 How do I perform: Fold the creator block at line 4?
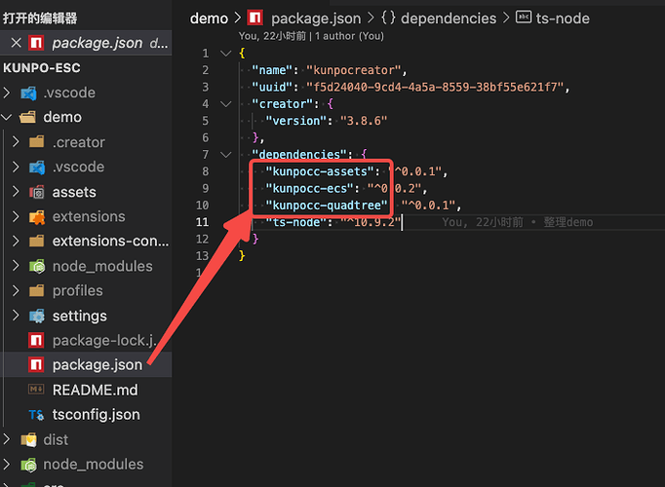pos(226,104)
